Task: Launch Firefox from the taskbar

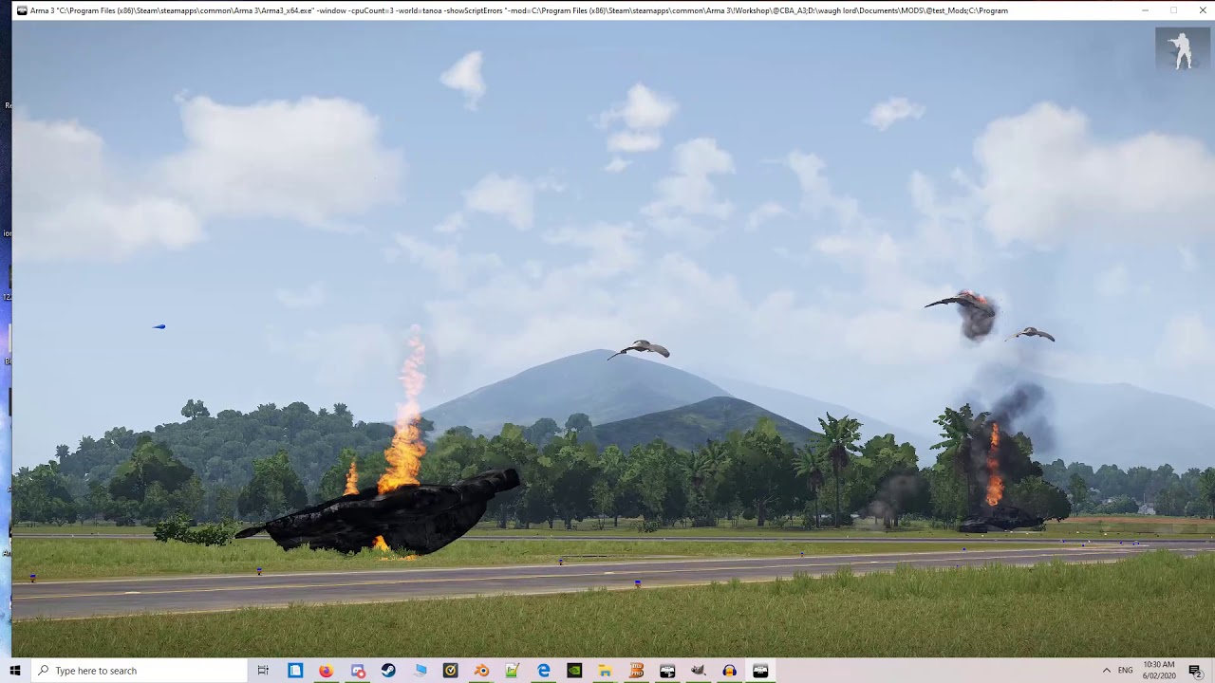Action: point(326,671)
